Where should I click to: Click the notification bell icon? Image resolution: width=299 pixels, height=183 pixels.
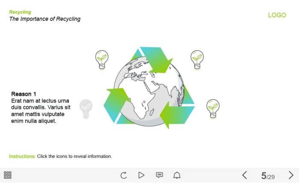(x=177, y=175)
